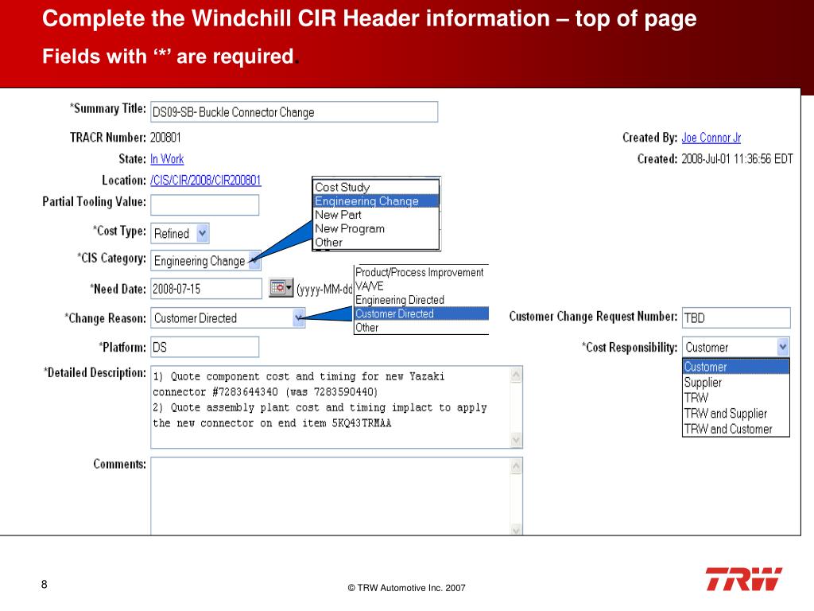This screenshot has width=814, height=611.
Task: Choose Other in Change Reason list
Action: [421, 327]
